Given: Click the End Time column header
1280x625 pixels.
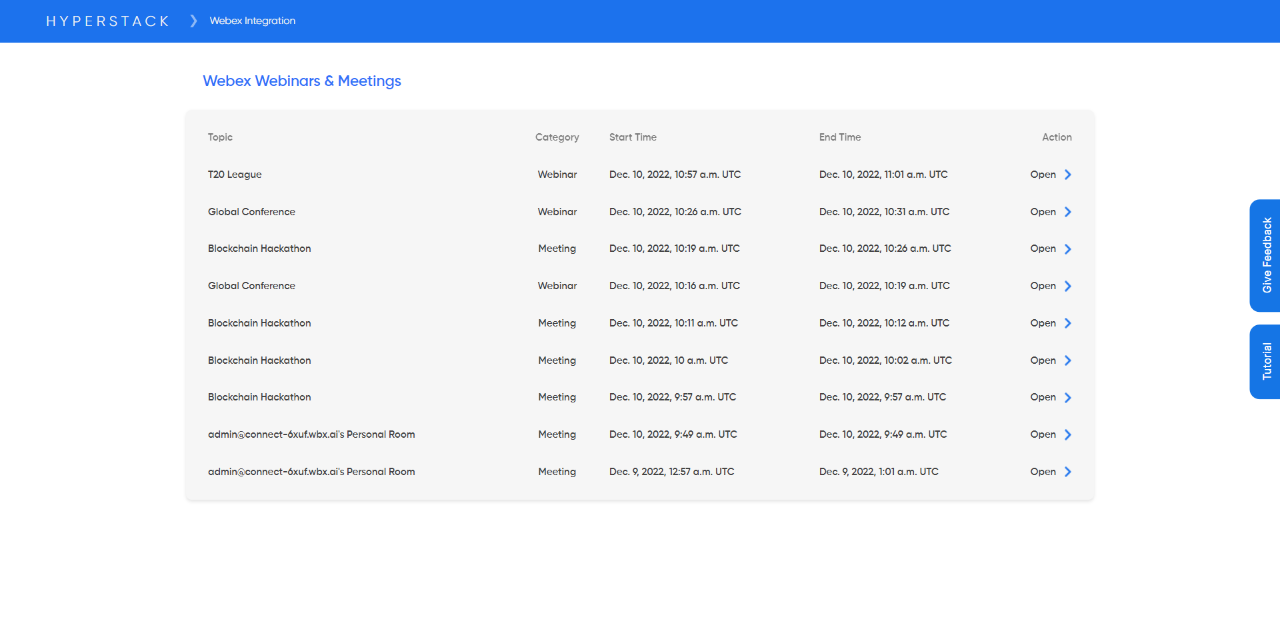Looking at the screenshot, I should [840, 137].
